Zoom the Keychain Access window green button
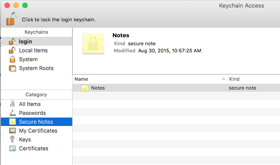This screenshot has height=165, width=280. pyautogui.click(x=25, y=5)
